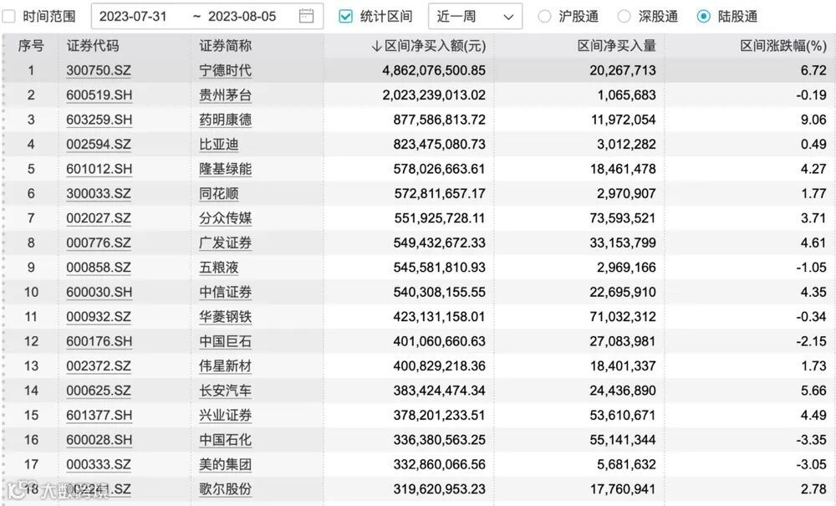
Task: Open the 分众传媒 stock name link
Action: pyautogui.click(x=226, y=218)
